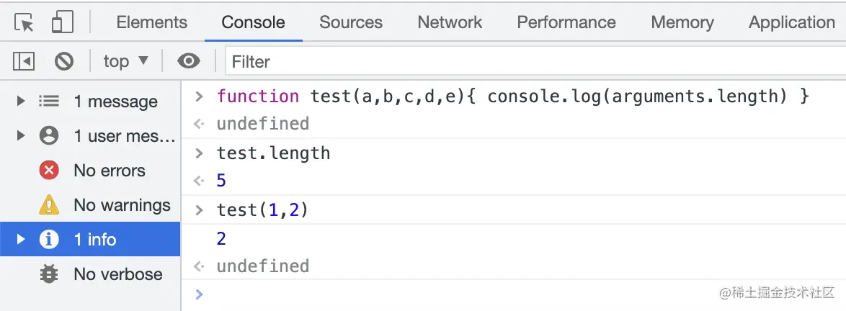Expand the 1 user messages group
Viewport: 846px width, 311px height.
[21, 135]
